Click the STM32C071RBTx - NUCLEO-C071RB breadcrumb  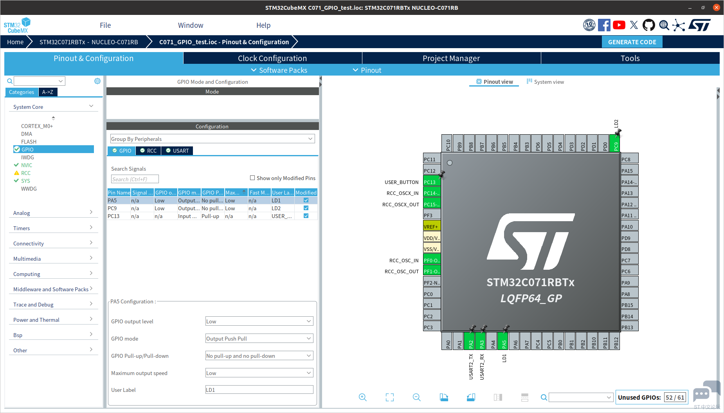click(x=89, y=42)
